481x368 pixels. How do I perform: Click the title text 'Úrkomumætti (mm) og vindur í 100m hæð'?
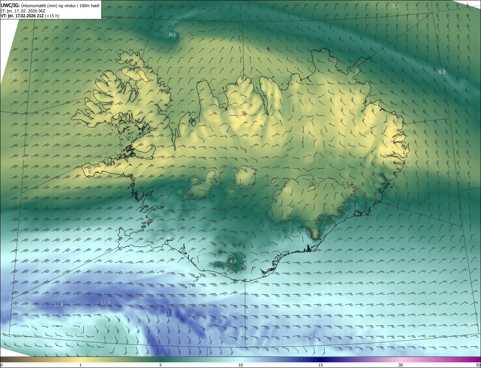click(59, 5)
